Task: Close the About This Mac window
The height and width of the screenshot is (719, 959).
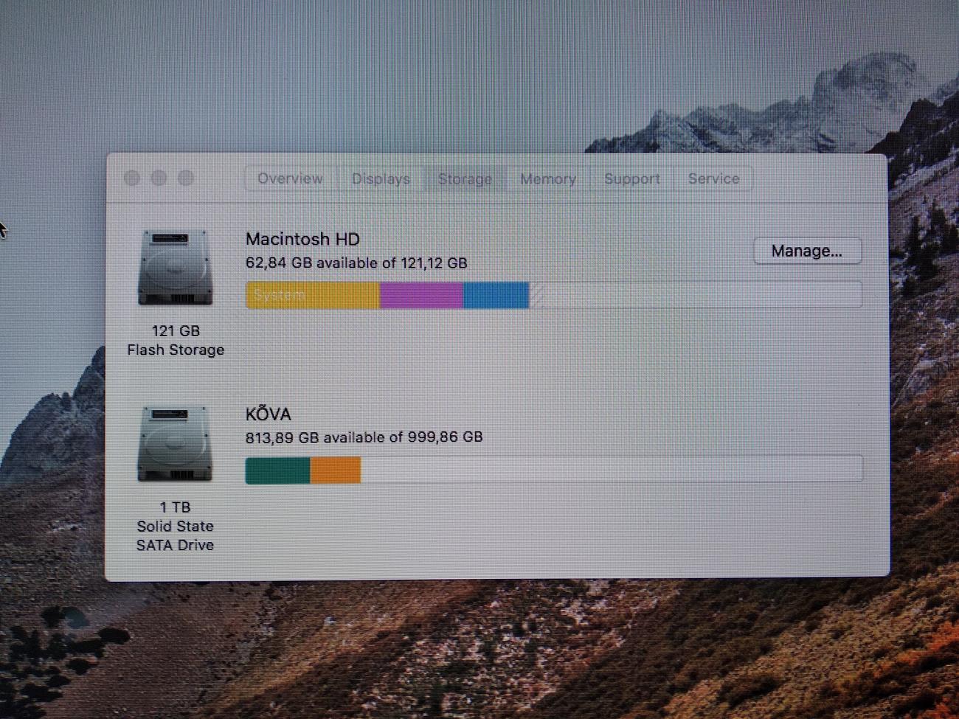Action: [x=132, y=178]
